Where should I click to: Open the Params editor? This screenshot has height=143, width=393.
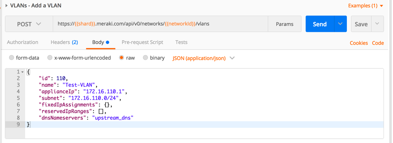pyautogui.click(x=284, y=24)
